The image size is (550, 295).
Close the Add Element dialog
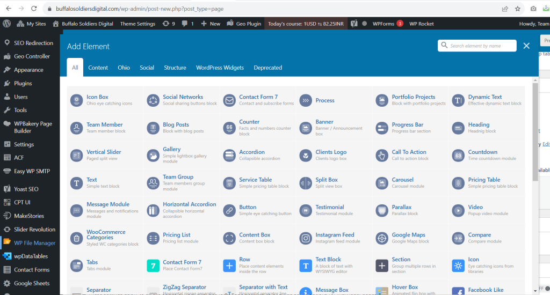526,46
